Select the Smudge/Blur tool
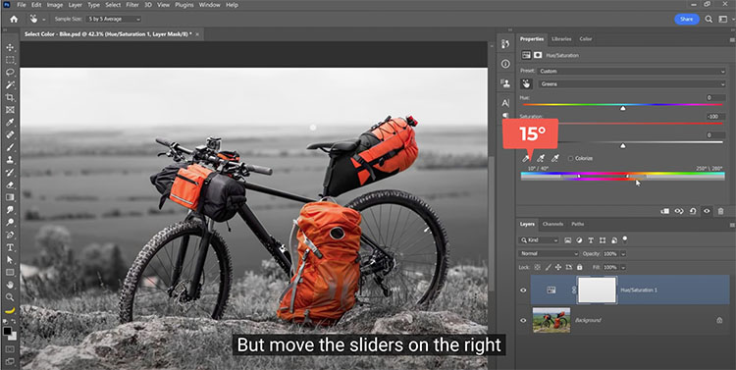 10,210
